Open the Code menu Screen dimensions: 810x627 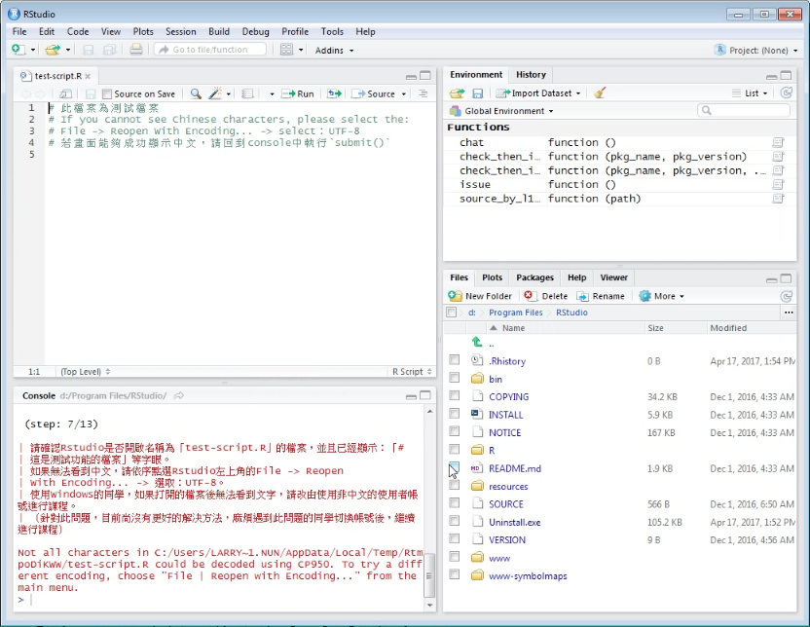tap(78, 31)
